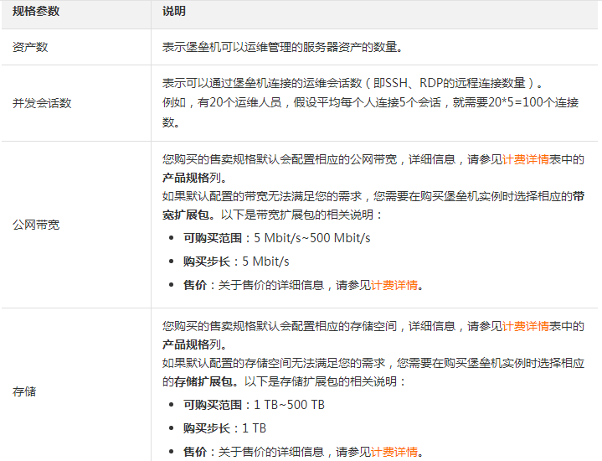Click the 规格参数 column header
Screen dimensions: 602x461
(x=36, y=11)
